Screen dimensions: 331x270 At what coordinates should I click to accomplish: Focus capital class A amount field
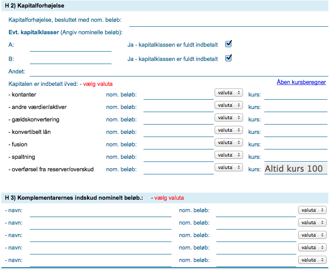71,46
